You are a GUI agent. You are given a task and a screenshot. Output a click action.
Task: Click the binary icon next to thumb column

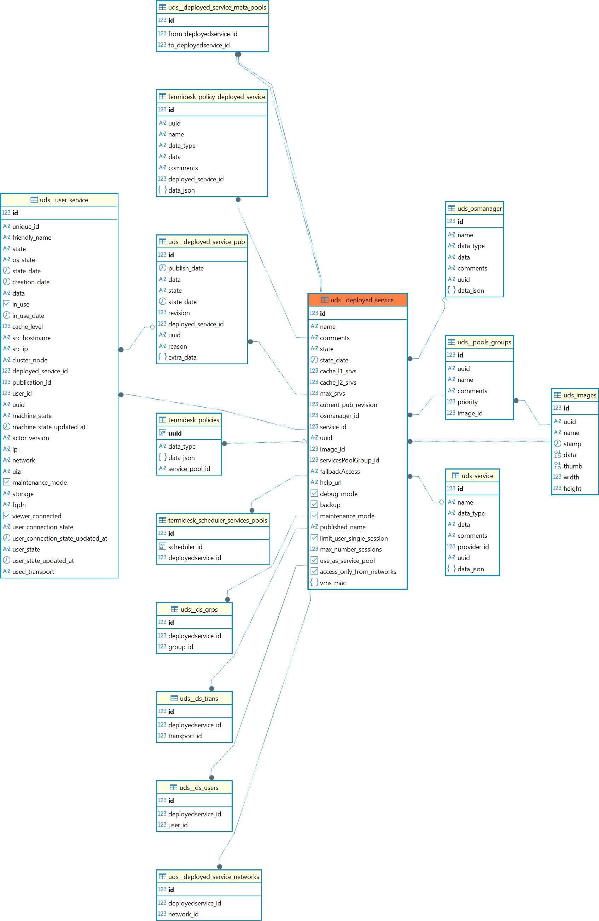click(x=557, y=466)
